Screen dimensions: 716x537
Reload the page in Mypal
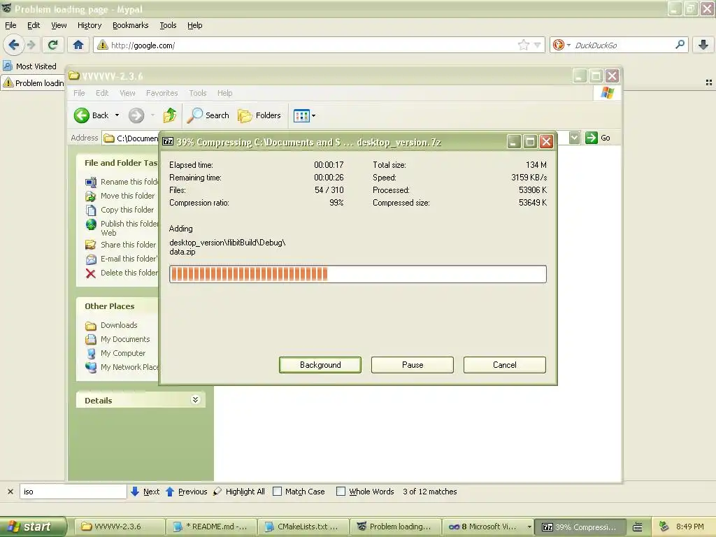[x=52, y=45]
